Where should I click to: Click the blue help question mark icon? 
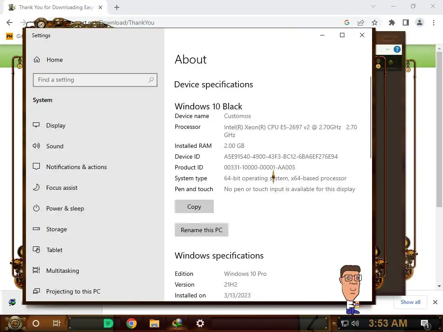397,49
